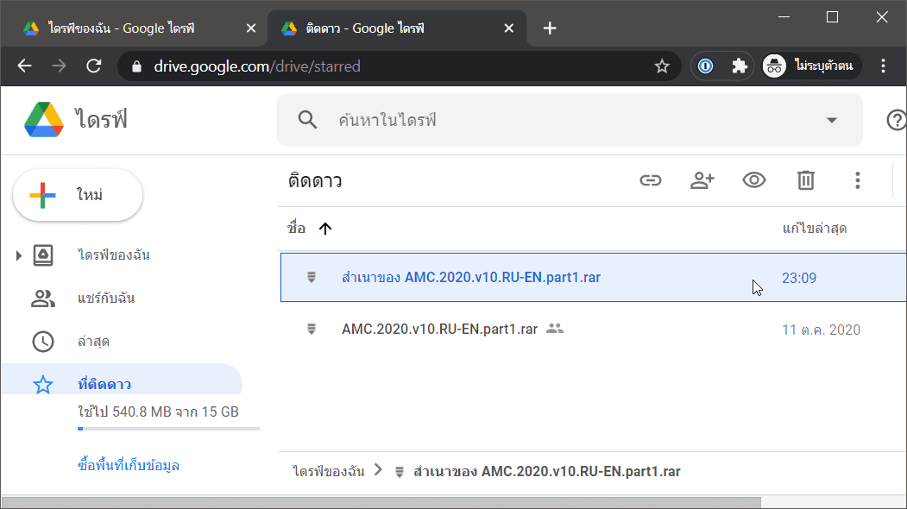Click the ใหม่ new button

click(x=78, y=195)
